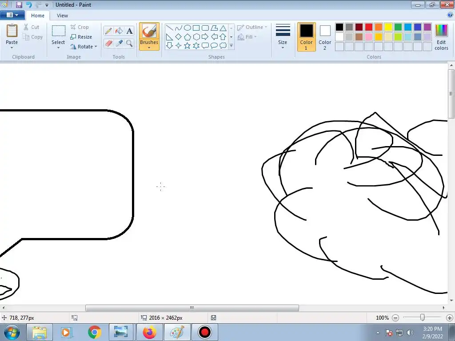Click the Zoom out minus button
Screen dimensions: 455x341
click(395, 318)
